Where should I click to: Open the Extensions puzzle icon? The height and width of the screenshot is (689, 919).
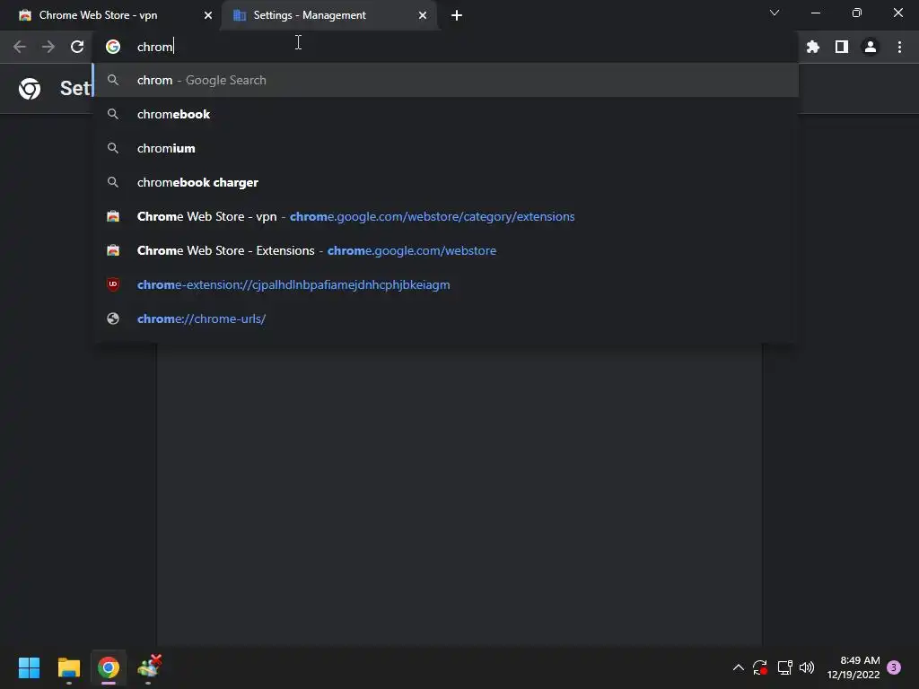812,47
